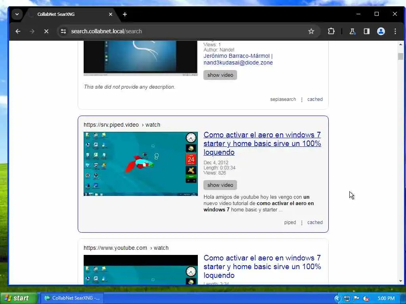Viewport: 406px width, 304px height.
Task: Show video for the sepiasearch result
Action: tap(220, 75)
